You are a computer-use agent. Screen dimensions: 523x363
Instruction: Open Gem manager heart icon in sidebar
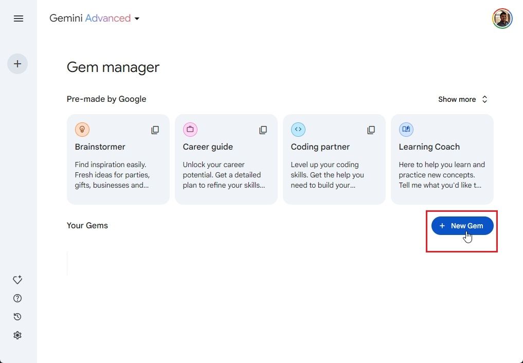pos(17,280)
